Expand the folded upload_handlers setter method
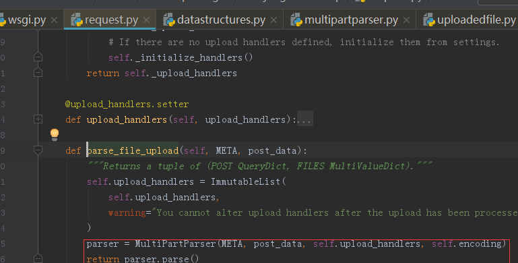This screenshot has width=518, height=263. coord(38,119)
